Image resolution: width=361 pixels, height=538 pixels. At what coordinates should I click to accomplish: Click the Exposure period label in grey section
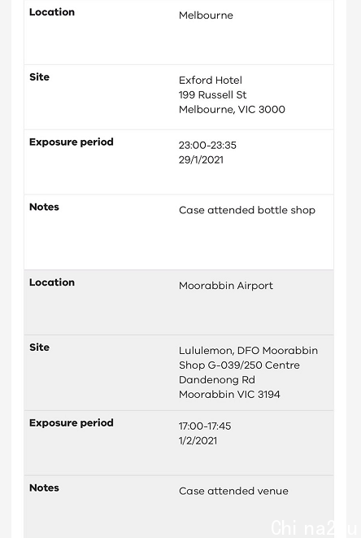tap(72, 423)
